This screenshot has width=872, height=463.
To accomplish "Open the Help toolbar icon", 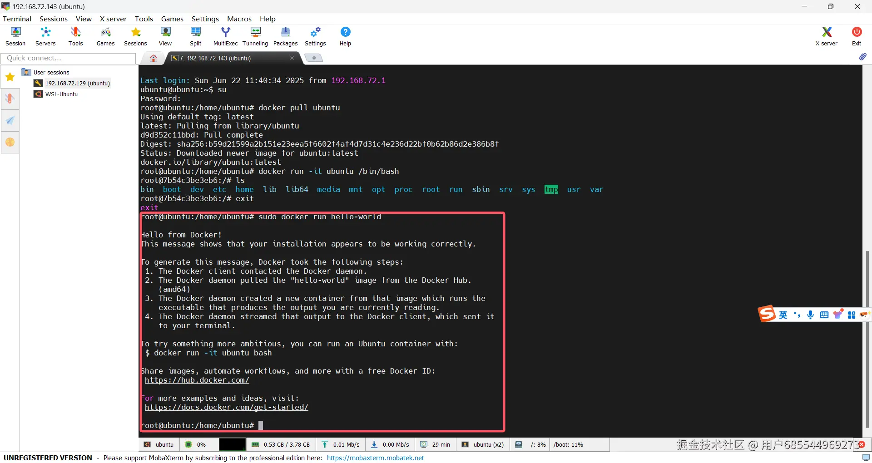I will tap(345, 36).
